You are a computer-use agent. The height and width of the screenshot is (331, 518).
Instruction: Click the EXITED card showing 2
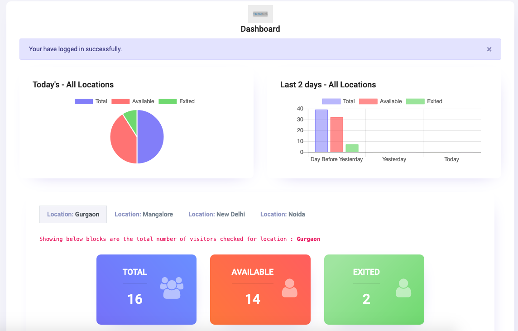tap(374, 289)
